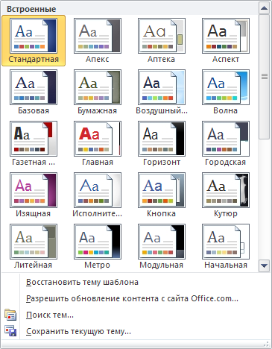Select the Стандартная theme
Screen dimensions: 272x349
tap(34, 41)
